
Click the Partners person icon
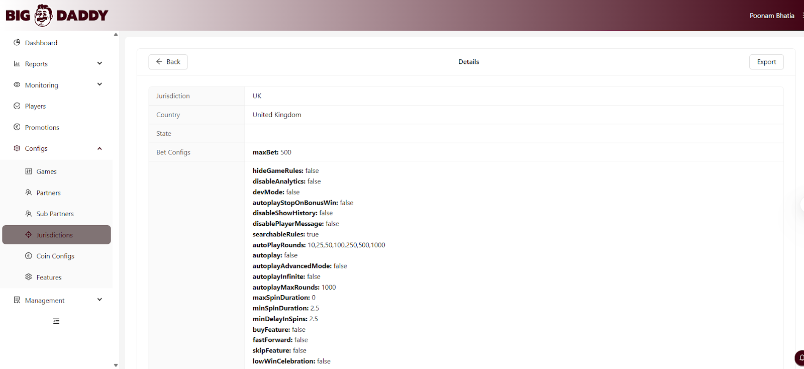coord(29,193)
